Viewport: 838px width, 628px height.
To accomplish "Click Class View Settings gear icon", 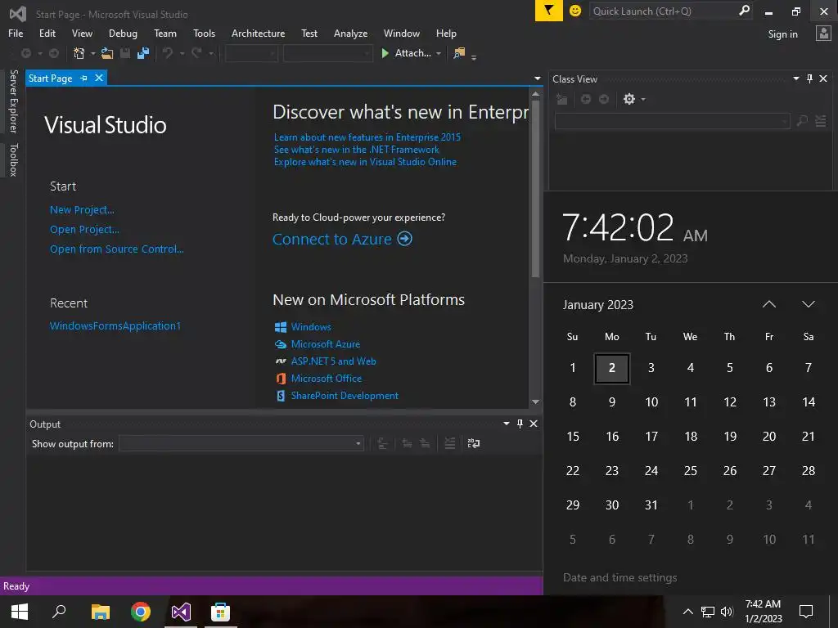I will [x=629, y=99].
